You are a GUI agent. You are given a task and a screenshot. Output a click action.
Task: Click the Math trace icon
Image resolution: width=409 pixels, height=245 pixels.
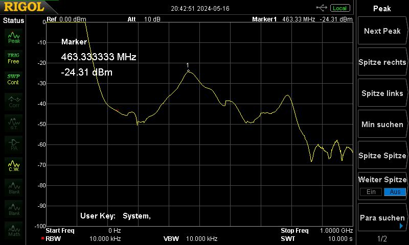14,230
